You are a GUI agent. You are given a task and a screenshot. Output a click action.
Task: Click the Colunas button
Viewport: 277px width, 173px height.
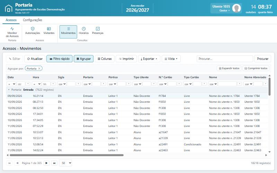[x=105, y=58]
